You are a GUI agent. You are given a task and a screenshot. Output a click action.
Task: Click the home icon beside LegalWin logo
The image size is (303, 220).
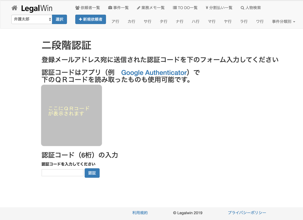click(x=14, y=8)
